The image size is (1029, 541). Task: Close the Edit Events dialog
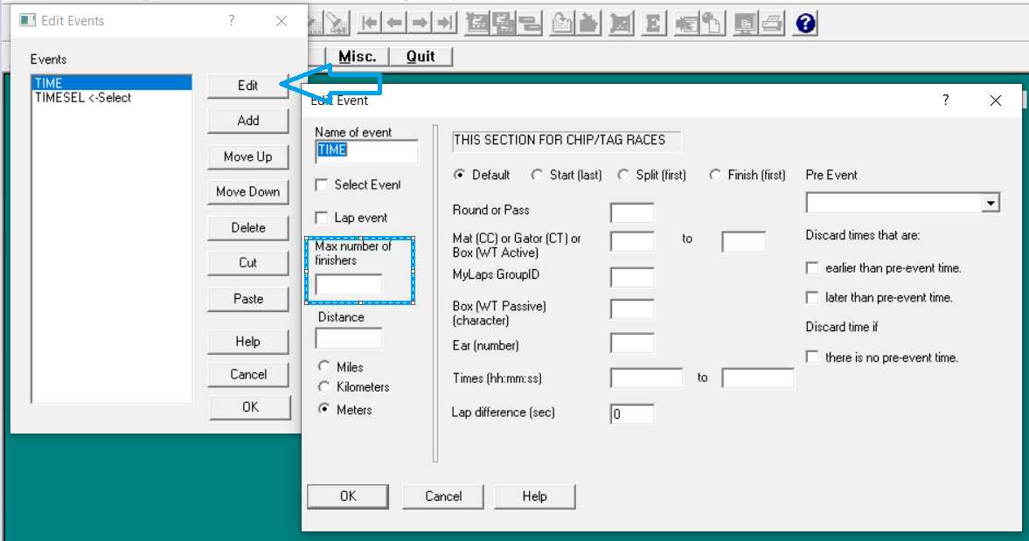(x=282, y=21)
